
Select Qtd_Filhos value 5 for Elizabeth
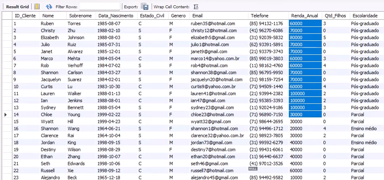click(325, 37)
